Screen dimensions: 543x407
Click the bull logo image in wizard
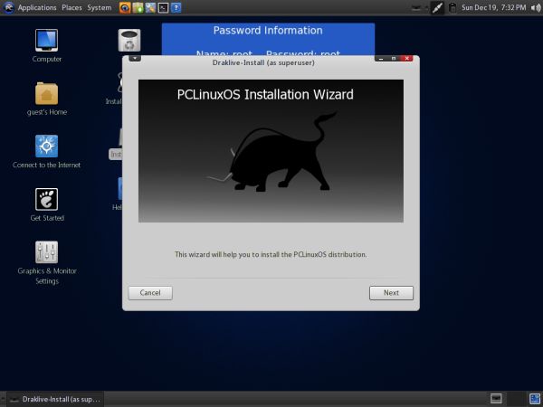coord(271,151)
